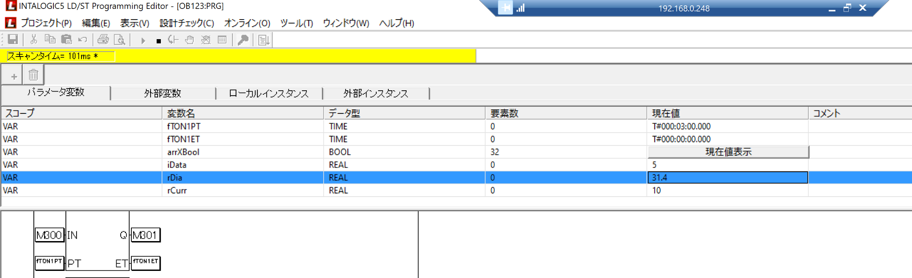This screenshot has height=278, width=912.
Task: Click the table grid toolbar icon
Action: (222, 40)
